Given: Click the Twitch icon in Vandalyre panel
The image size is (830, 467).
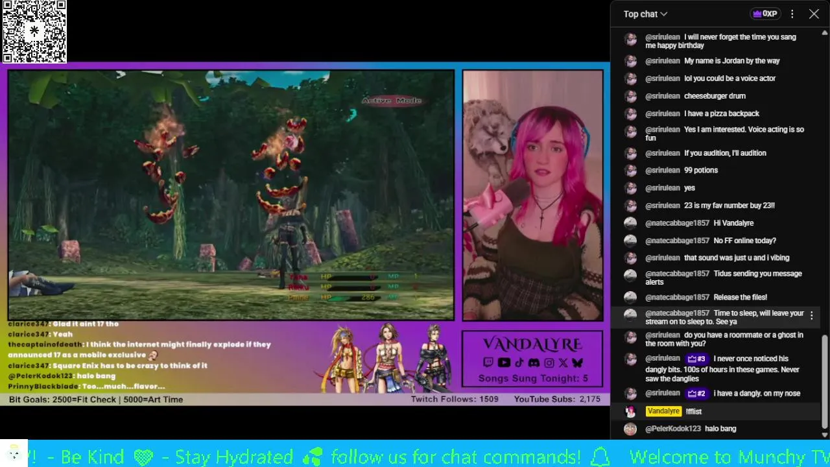Looking at the screenshot, I should [x=488, y=363].
